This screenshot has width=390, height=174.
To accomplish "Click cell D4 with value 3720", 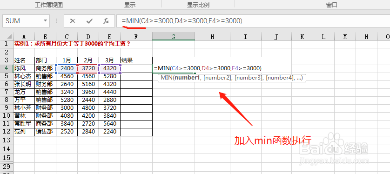I will [88, 68].
